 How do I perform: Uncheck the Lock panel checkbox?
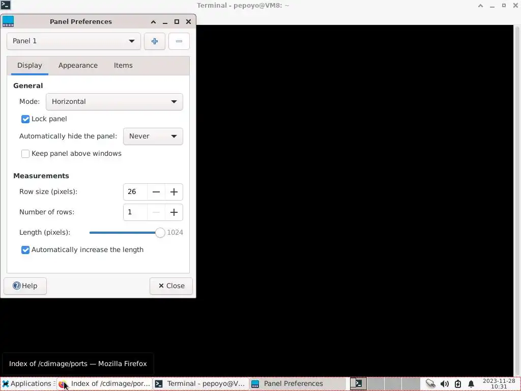(25, 119)
